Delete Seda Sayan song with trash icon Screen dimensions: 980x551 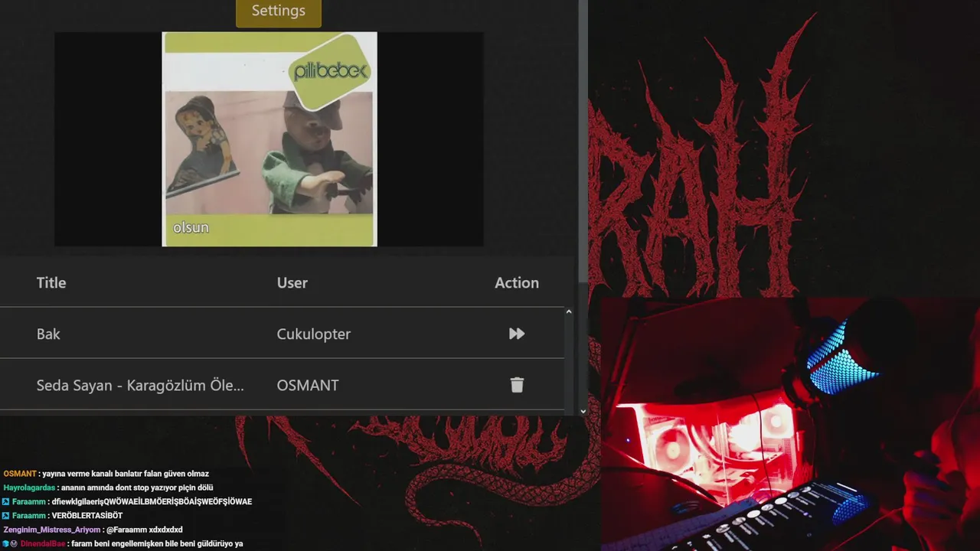(x=517, y=385)
